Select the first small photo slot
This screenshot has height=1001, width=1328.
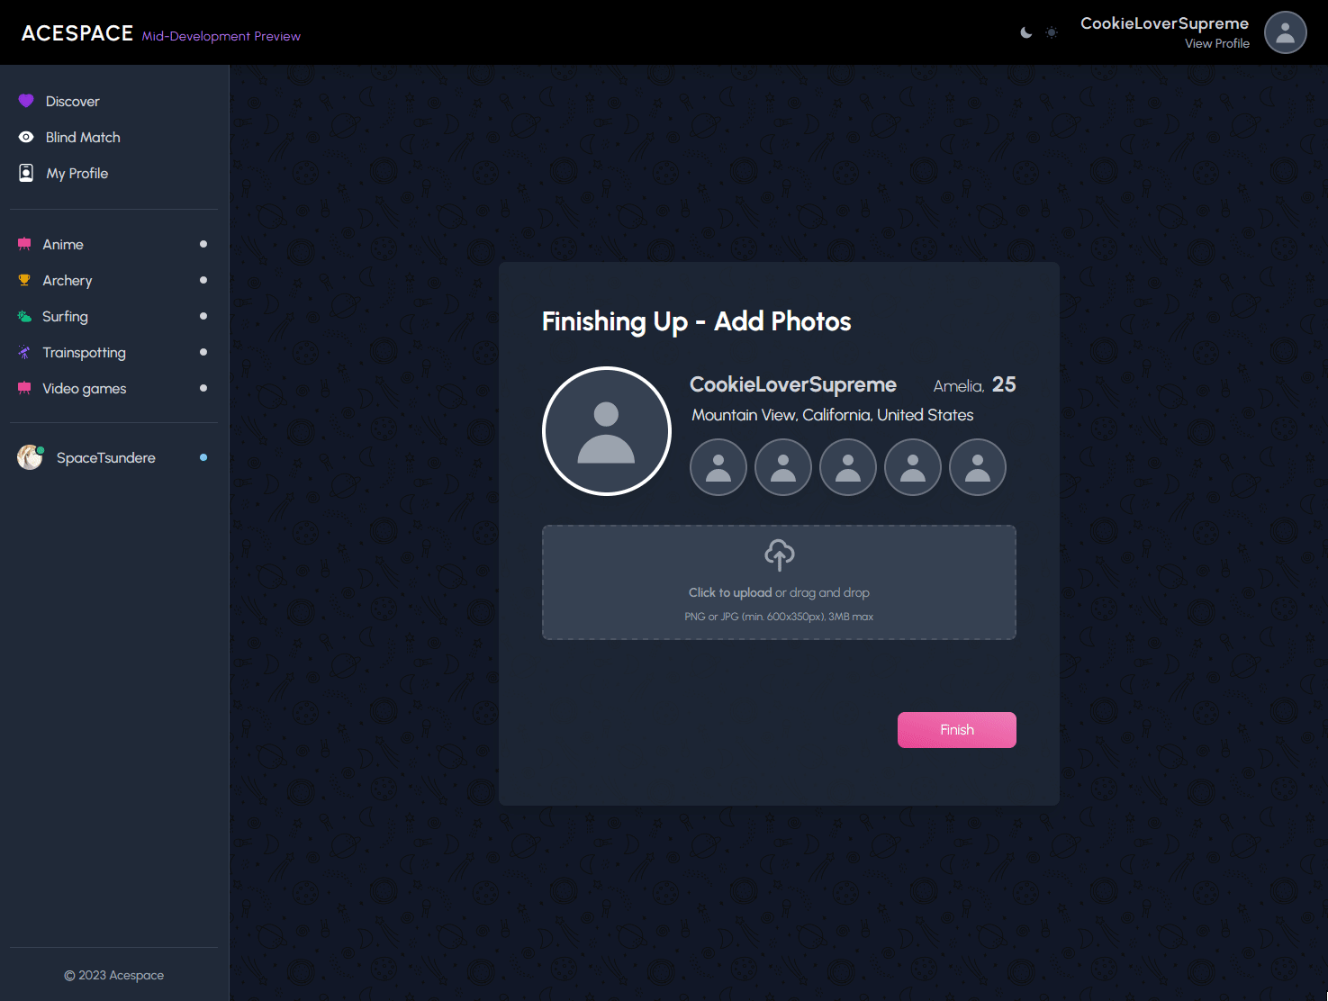718,467
